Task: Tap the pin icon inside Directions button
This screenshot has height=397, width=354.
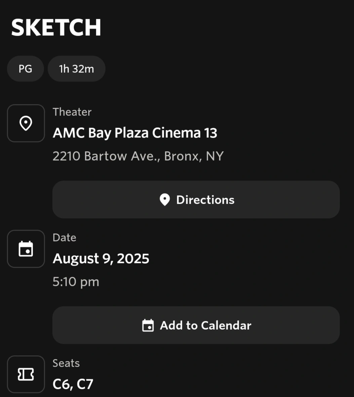Action: click(x=165, y=200)
